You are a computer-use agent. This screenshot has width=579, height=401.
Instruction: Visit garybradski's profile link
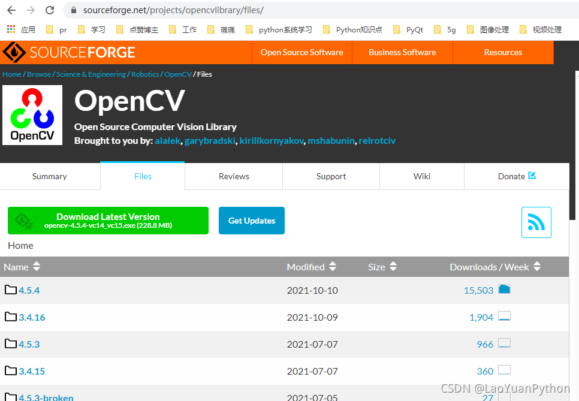(x=210, y=141)
